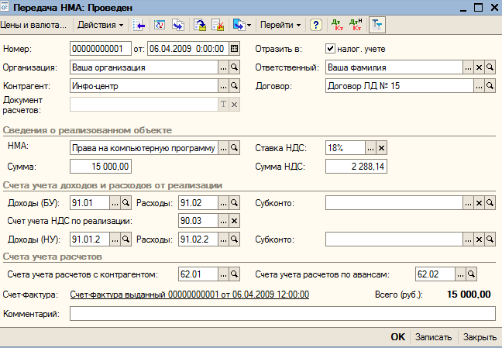The width and height of the screenshot is (502, 348).
Task: Open lookup for account 62.01
Action: point(235,274)
